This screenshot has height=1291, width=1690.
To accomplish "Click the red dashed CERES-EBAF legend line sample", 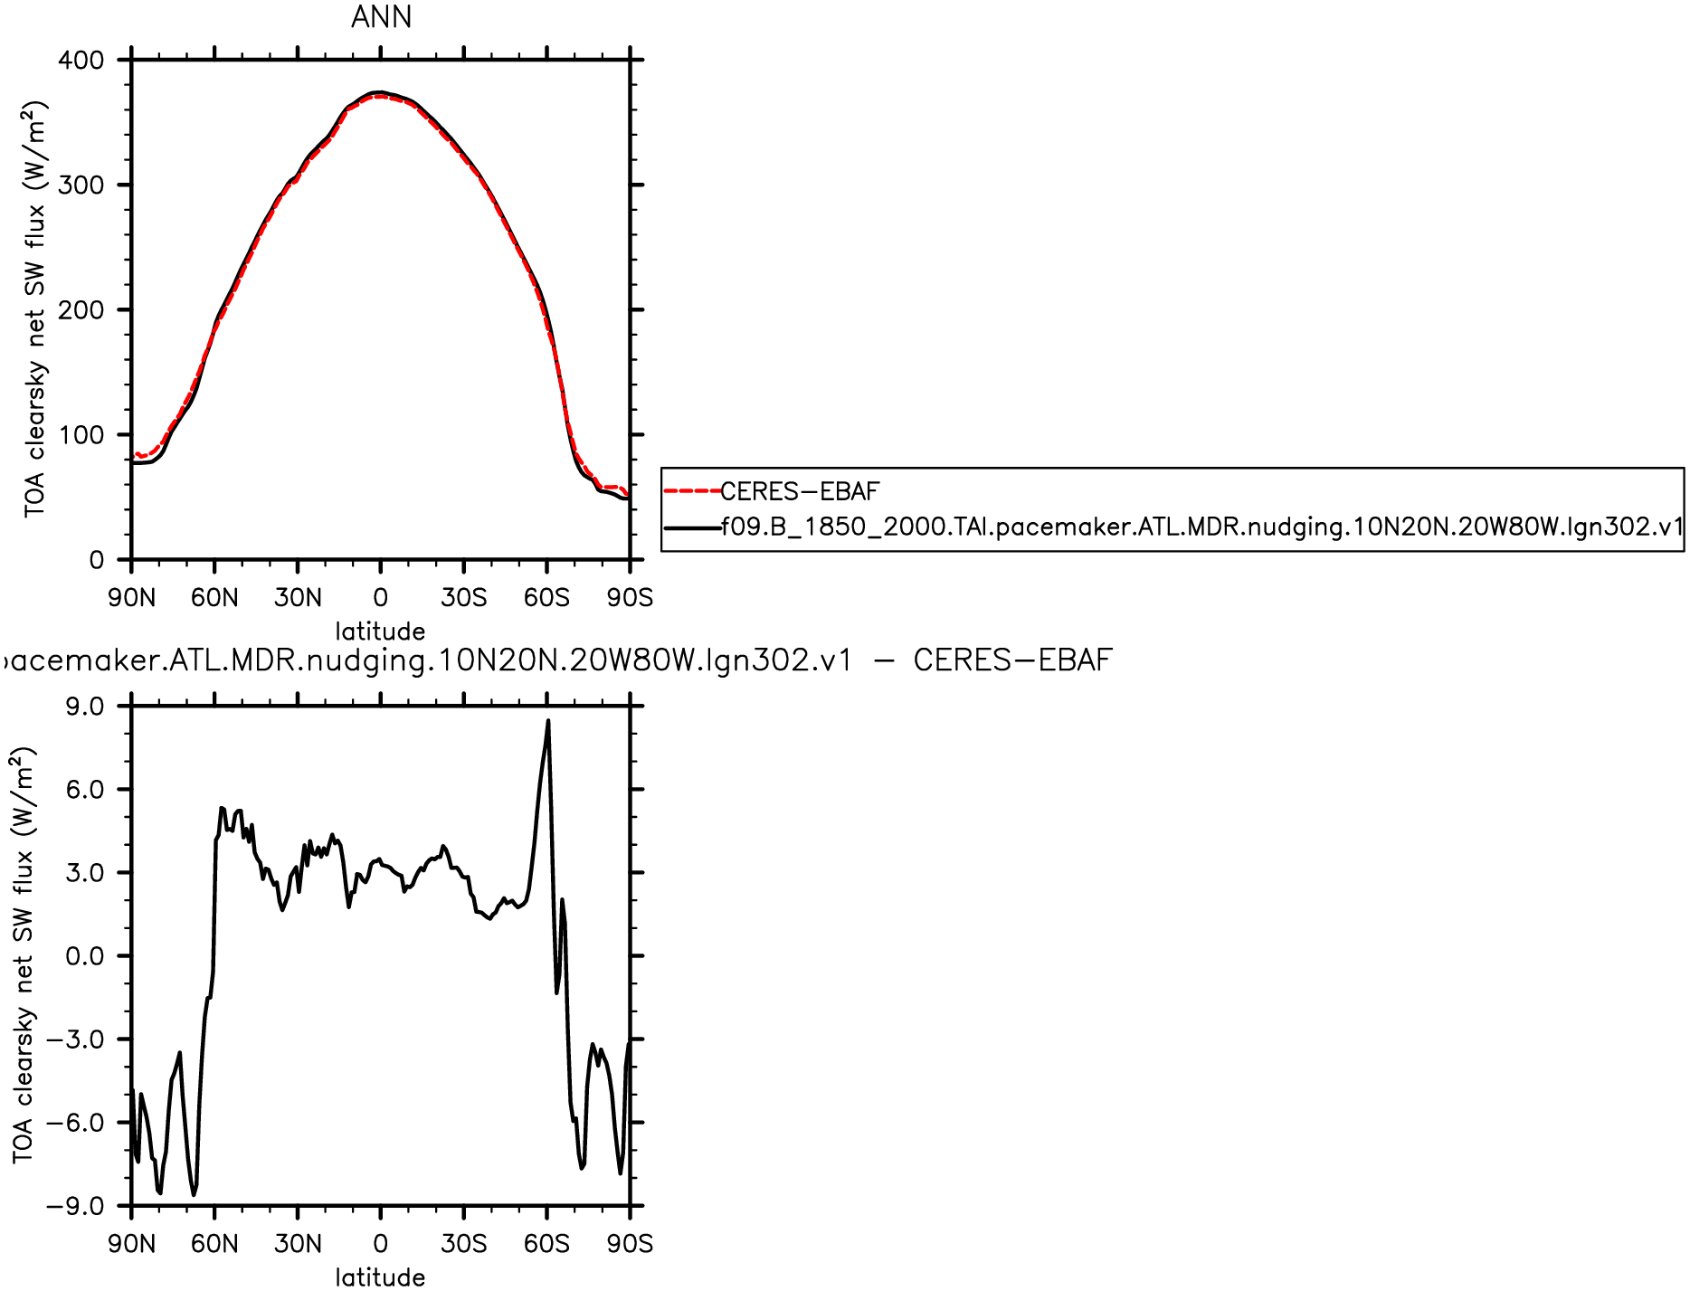I will (x=692, y=491).
